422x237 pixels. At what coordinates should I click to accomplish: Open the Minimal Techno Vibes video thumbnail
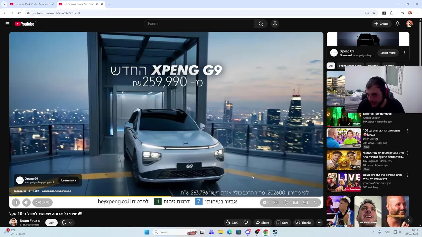(x=344, y=117)
